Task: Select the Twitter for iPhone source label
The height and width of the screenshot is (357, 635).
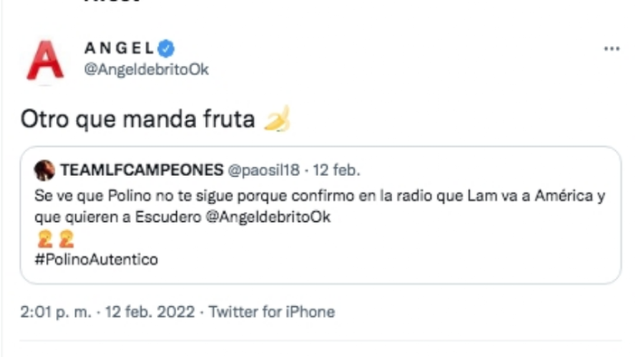Action: [x=273, y=312]
